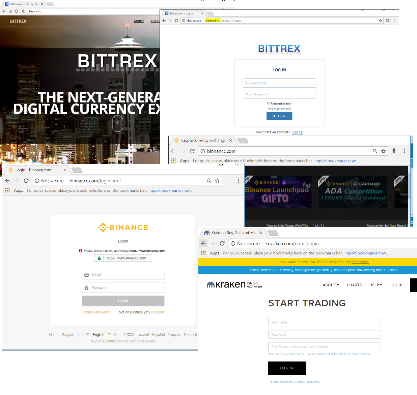Image resolution: width=417 pixels, height=395 pixels.
Task: Open Apps in the binnancc.com home bookmarks bar
Action: point(180,161)
